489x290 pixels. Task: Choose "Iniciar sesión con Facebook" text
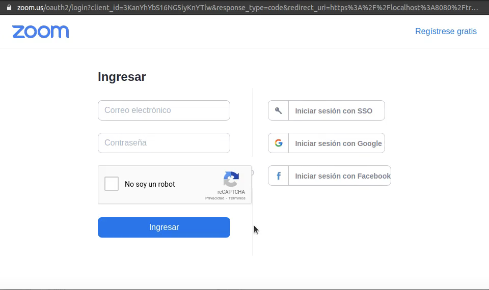point(342,176)
